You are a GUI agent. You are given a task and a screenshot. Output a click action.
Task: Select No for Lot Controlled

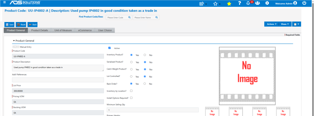(x=145, y=77)
